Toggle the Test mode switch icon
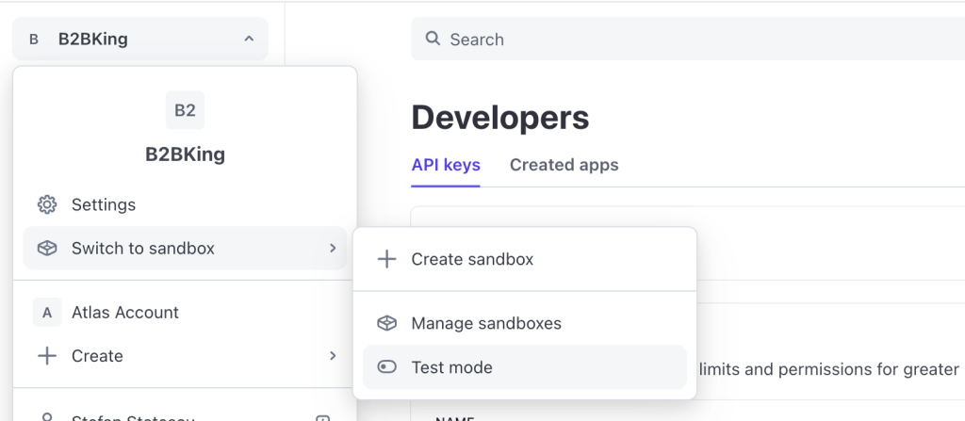965x421 pixels. 386,367
